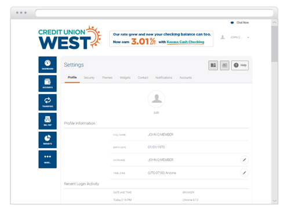Click the (UTC-07:00) Arizona time zone value
This screenshot has height=216, width=290.
point(162,173)
